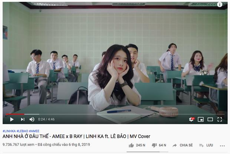The width and height of the screenshot is (230, 154).
Task: Click the share arrow icon
Action: point(174,145)
